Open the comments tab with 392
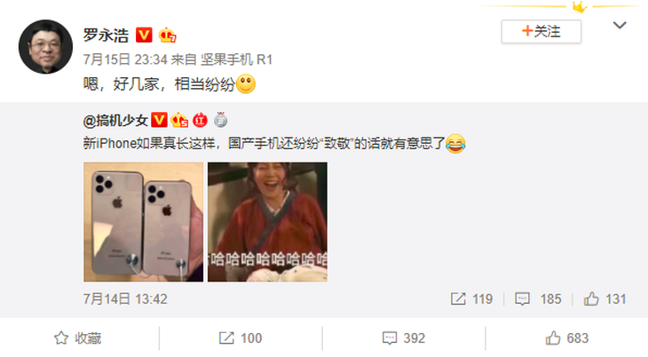Viewport: 648px width, 357px height. pos(403,338)
